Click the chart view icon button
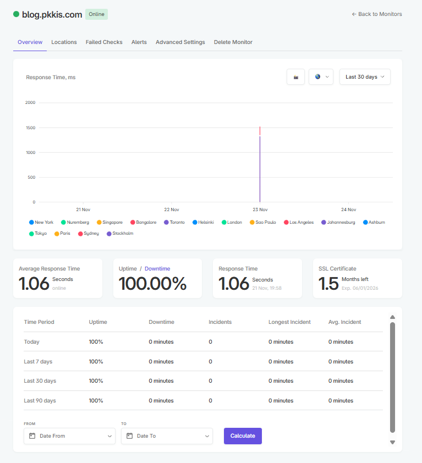The height and width of the screenshot is (463, 422). [x=295, y=77]
